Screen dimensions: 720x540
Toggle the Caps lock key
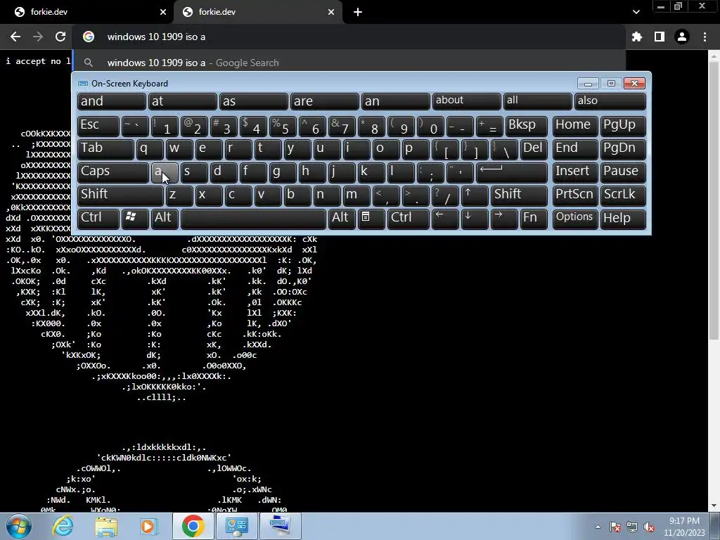(x=113, y=172)
